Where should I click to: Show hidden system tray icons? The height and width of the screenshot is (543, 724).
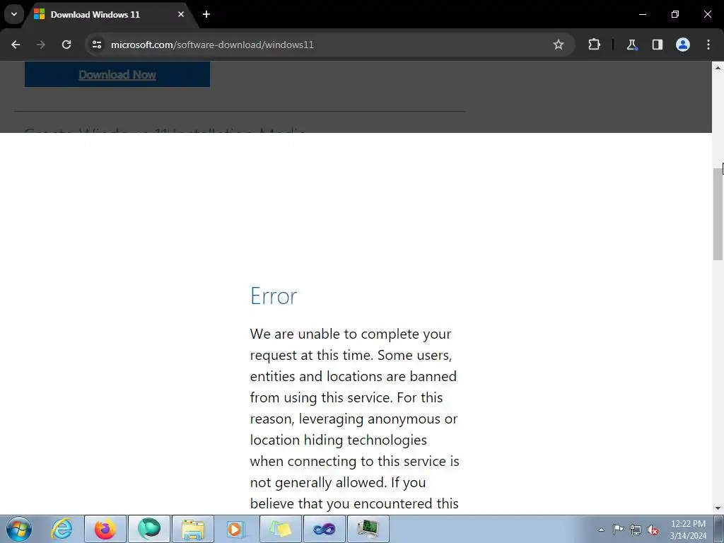click(x=601, y=530)
